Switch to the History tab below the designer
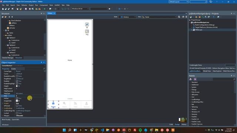237x133 pixels. coord(184,125)
